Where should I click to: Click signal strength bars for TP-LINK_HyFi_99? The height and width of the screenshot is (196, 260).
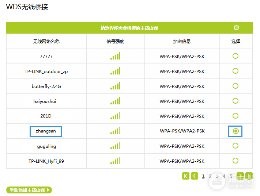coord(116,161)
